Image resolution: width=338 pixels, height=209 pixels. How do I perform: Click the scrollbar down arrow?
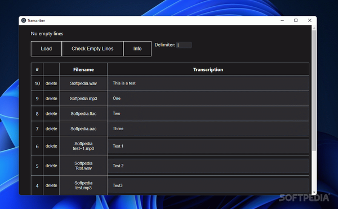[x=314, y=192]
